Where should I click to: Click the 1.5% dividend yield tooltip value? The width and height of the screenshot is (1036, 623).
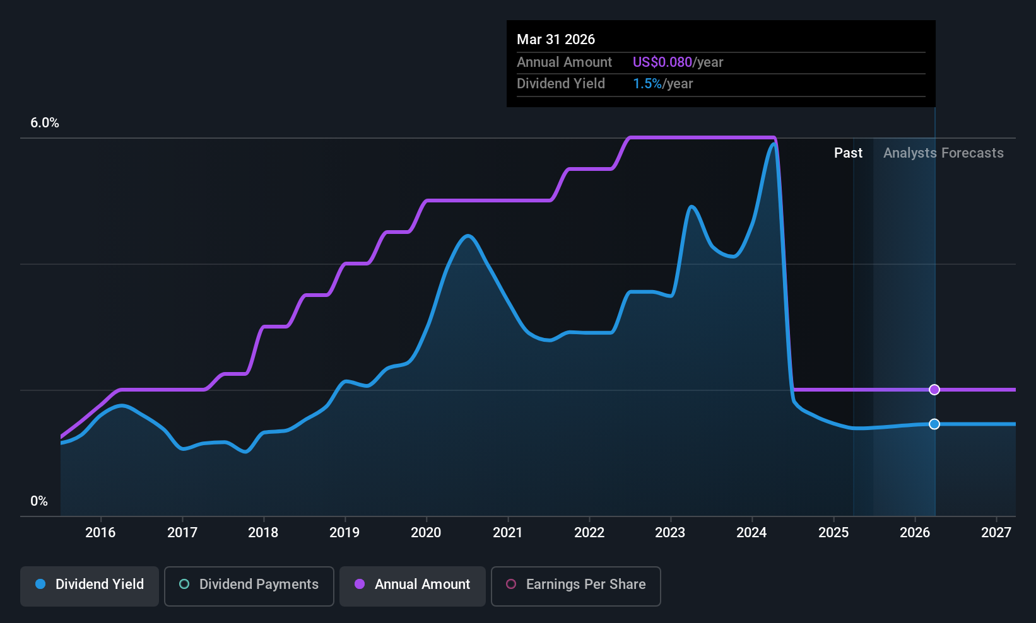click(647, 84)
